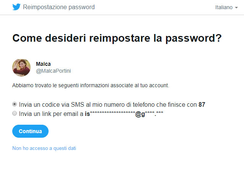
Task: Click the Abbiamo trovato le seguenti informazioni sentence
Action: coord(91,85)
